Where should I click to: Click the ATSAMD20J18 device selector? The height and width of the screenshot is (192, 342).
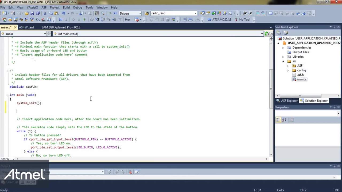click(221, 19)
